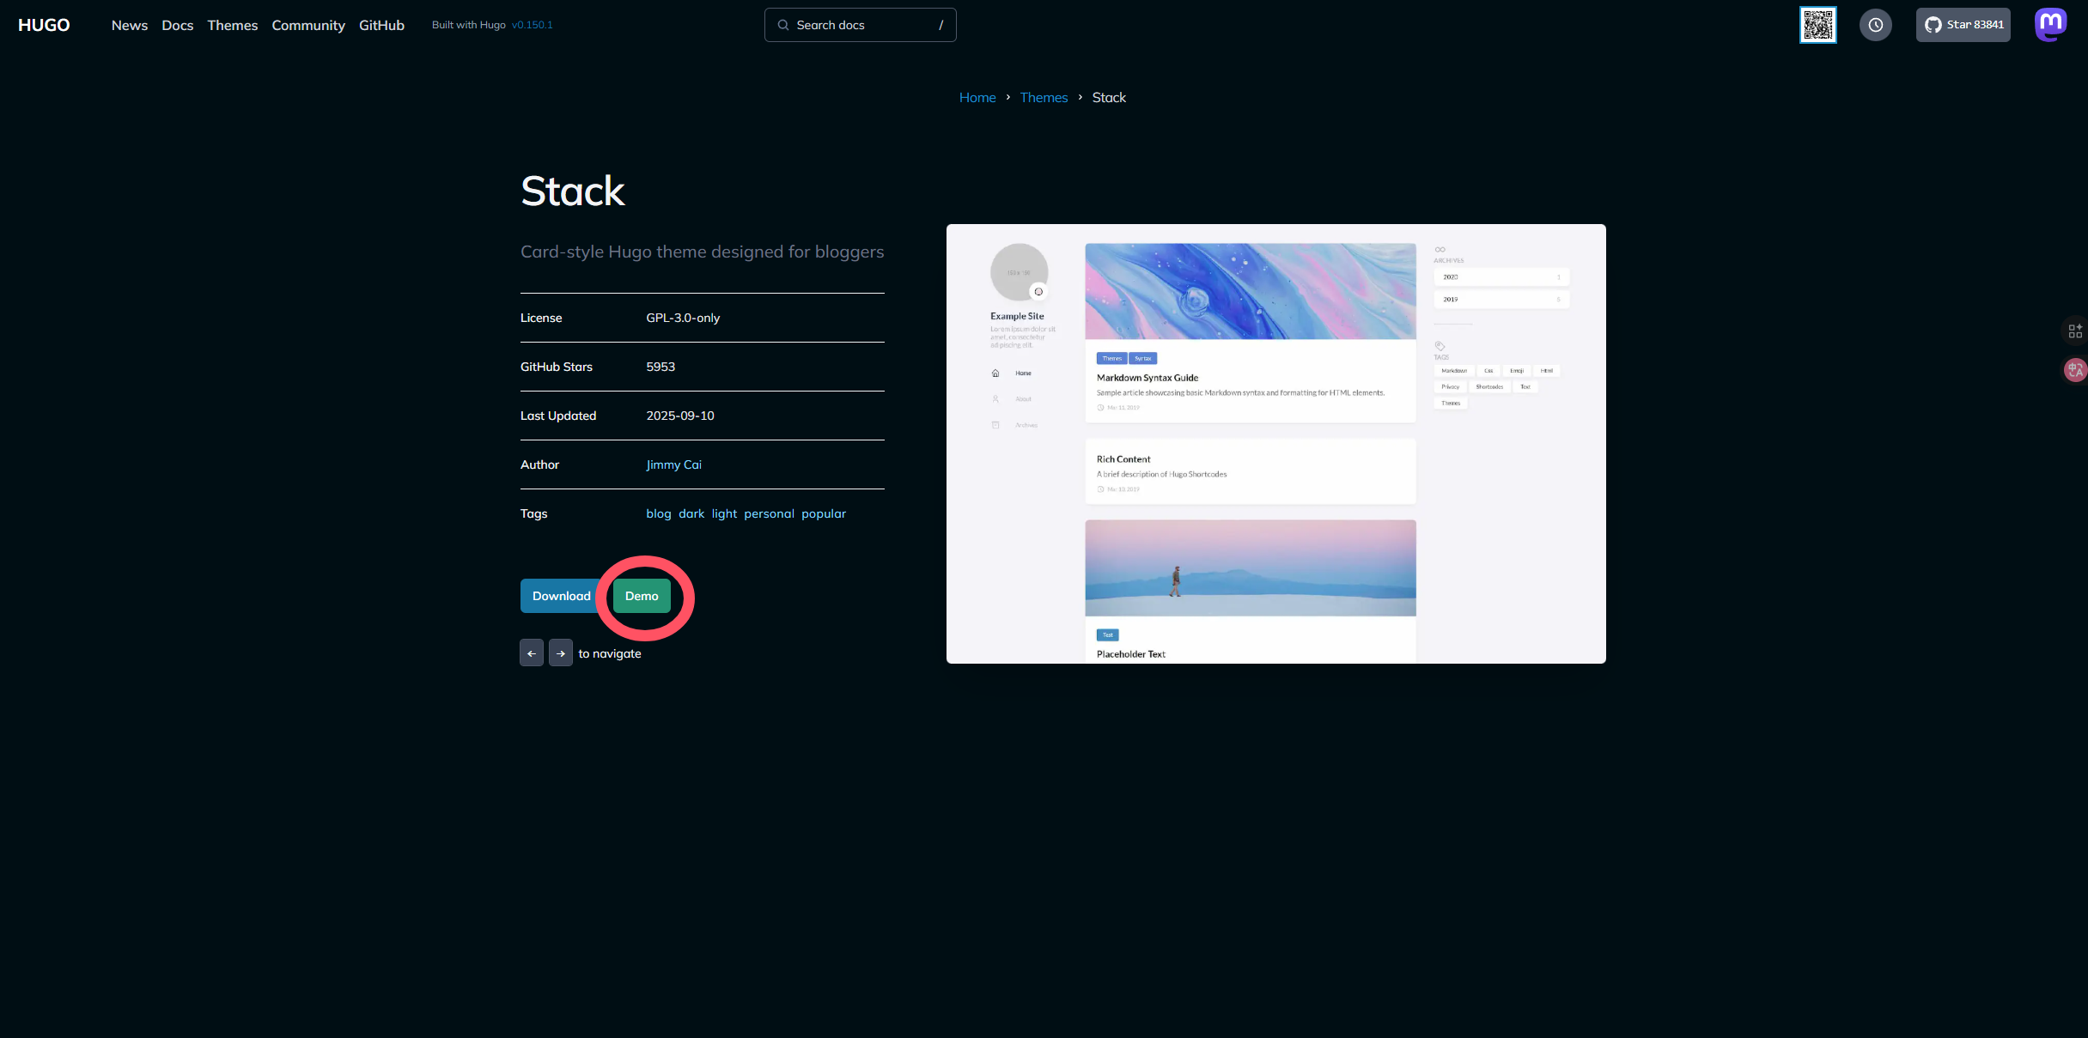Image resolution: width=2088 pixels, height=1038 pixels.
Task: Click the grid extension icon at right edge
Action: pyautogui.click(x=2075, y=331)
